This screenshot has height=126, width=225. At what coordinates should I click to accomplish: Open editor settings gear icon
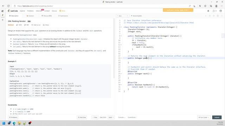click(x=218, y=16)
